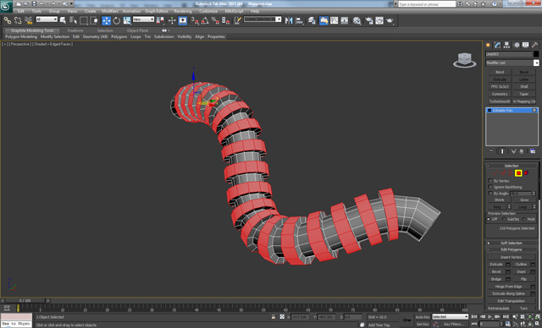The width and height of the screenshot is (542, 328).
Task: Click the Hinge From Edge button
Action: (508, 287)
